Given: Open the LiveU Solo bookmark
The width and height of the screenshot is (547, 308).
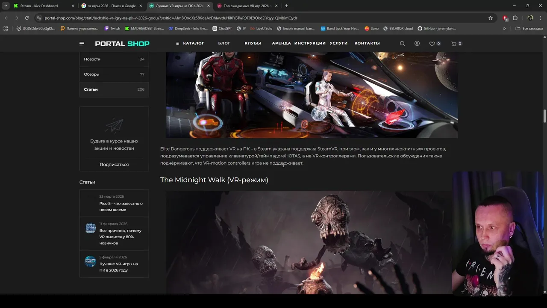Looking at the screenshot, I should pos(261,29).
